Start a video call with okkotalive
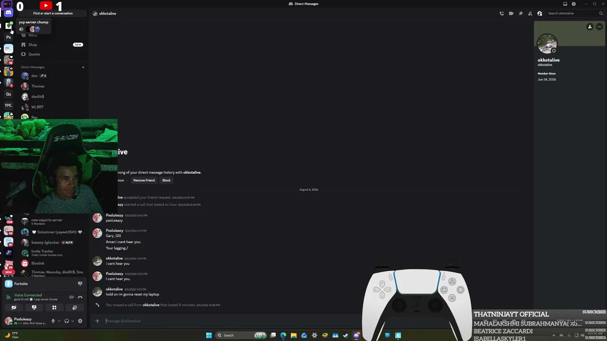 click(x=511, y=13)
